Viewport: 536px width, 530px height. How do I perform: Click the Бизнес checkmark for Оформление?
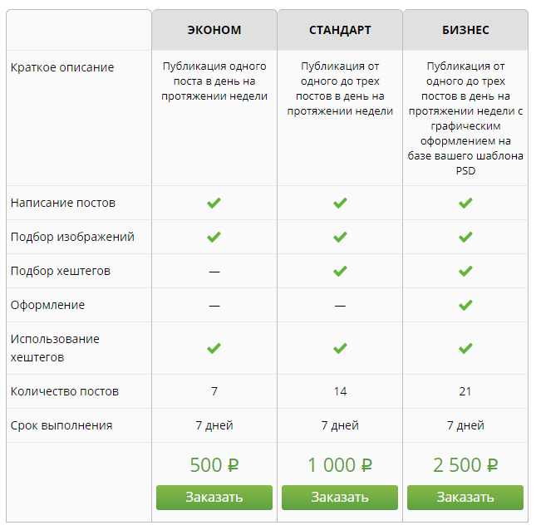pyautogui.click(x=465, y=305)
